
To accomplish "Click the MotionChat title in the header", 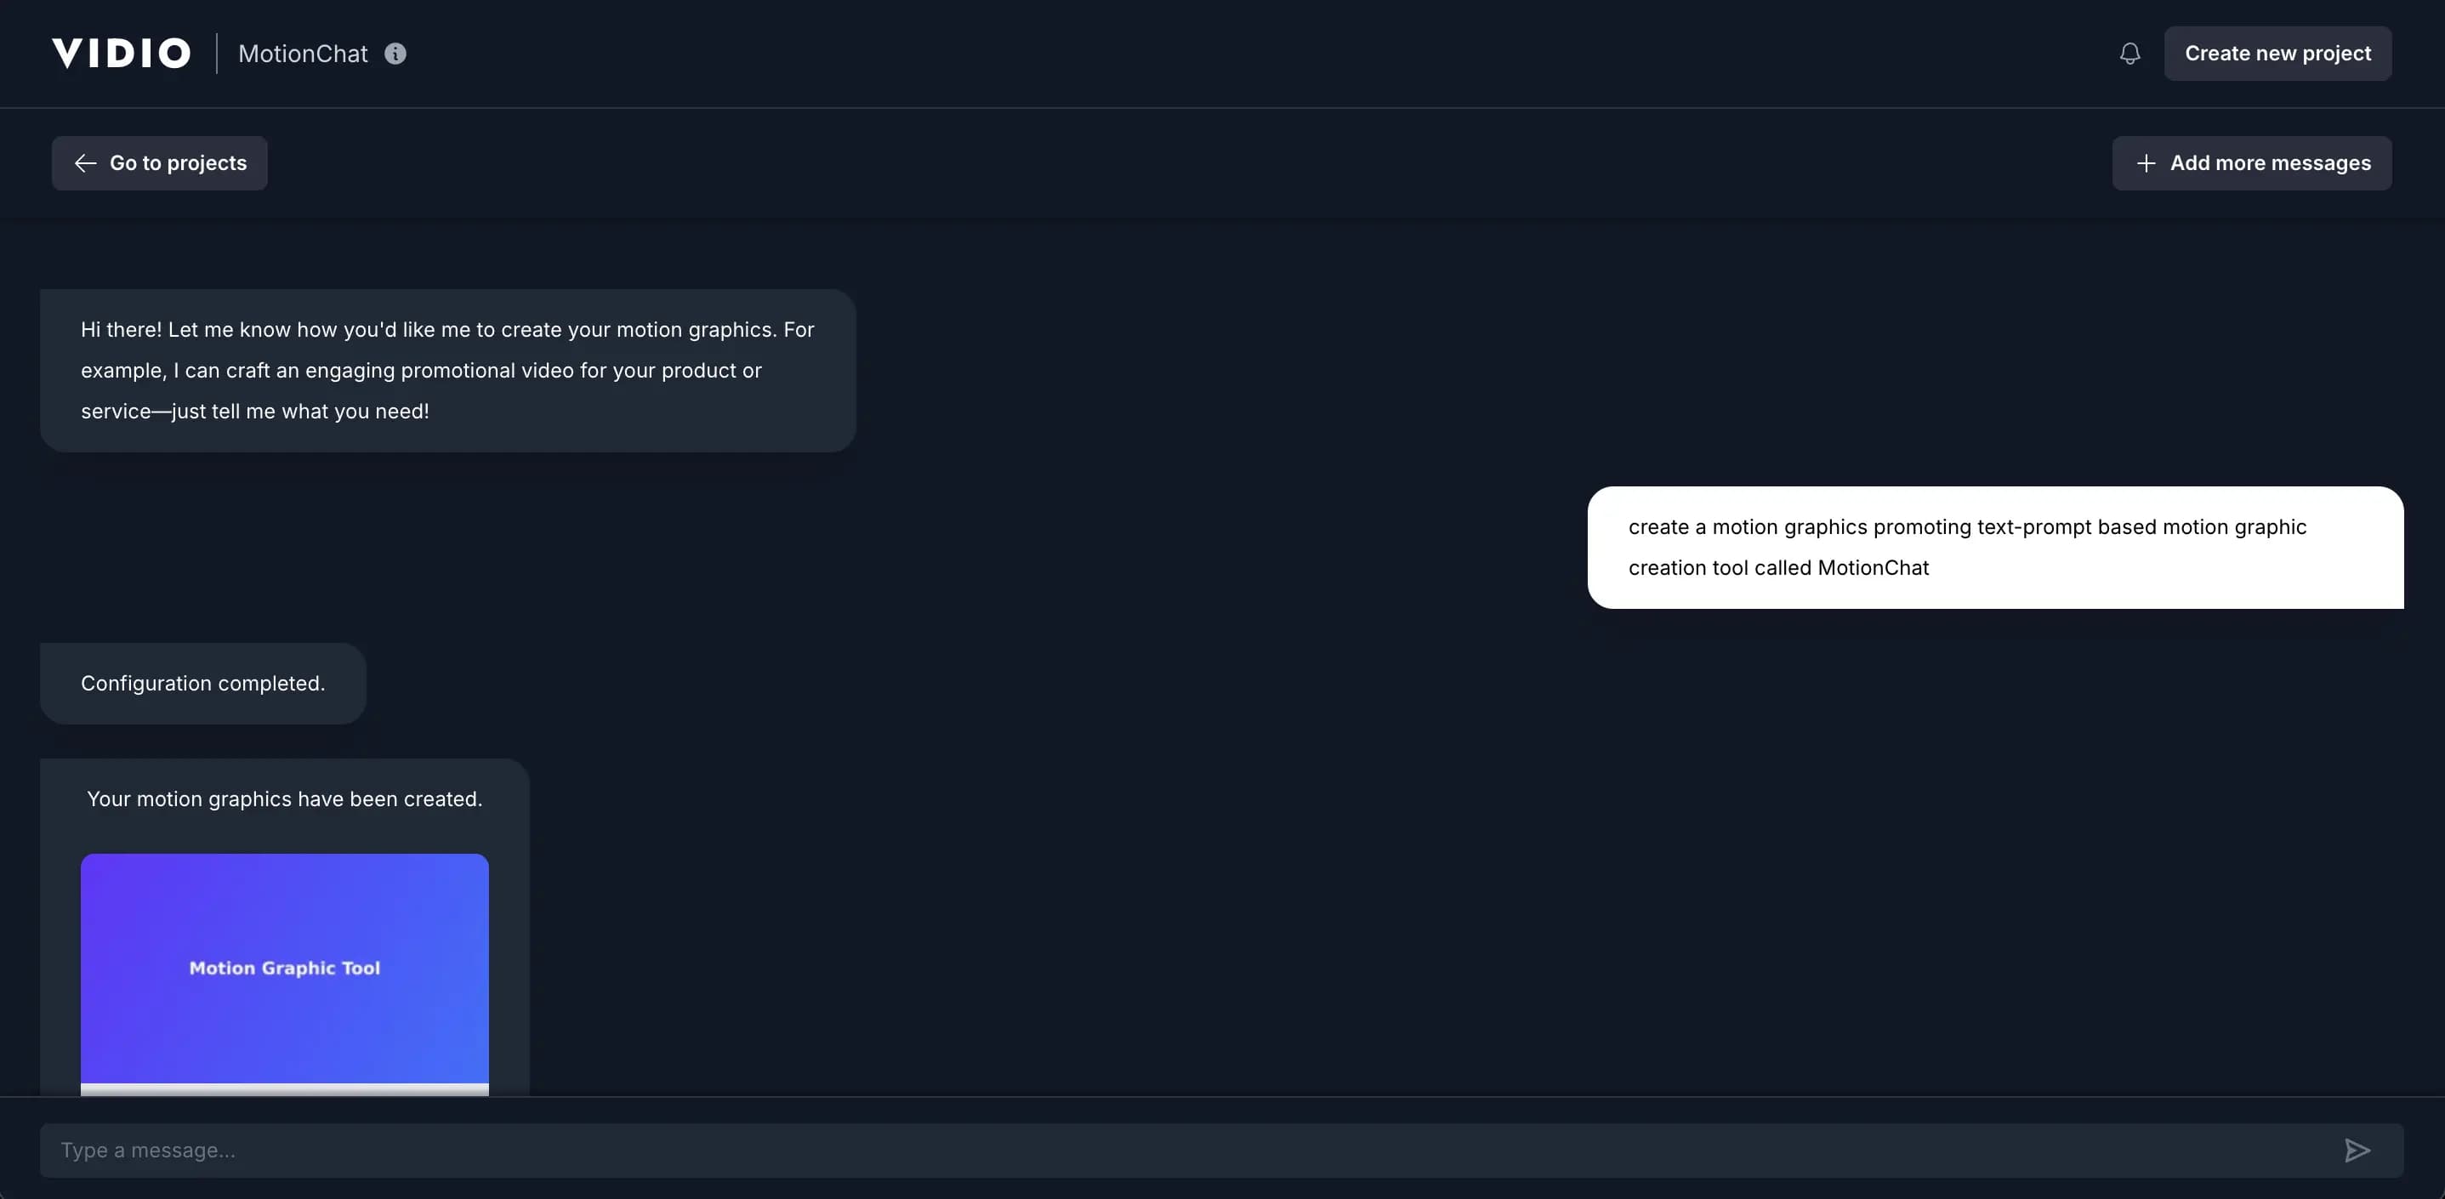I will 303,54.
